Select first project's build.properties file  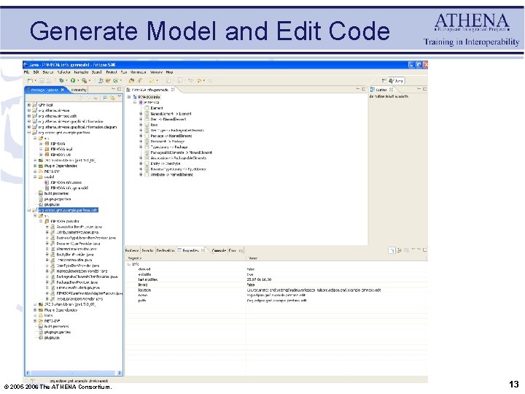pos(53,193)
